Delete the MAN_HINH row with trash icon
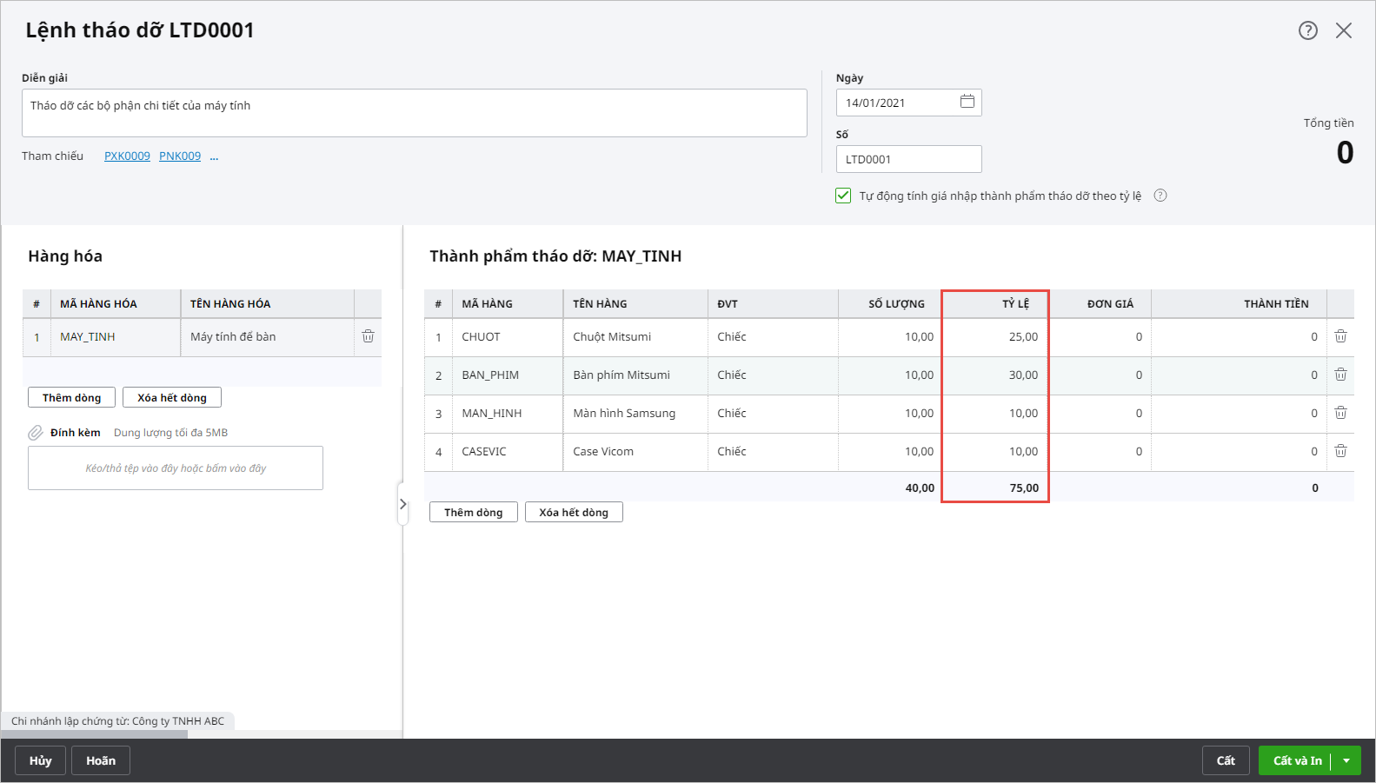 tap(1340, 413)
